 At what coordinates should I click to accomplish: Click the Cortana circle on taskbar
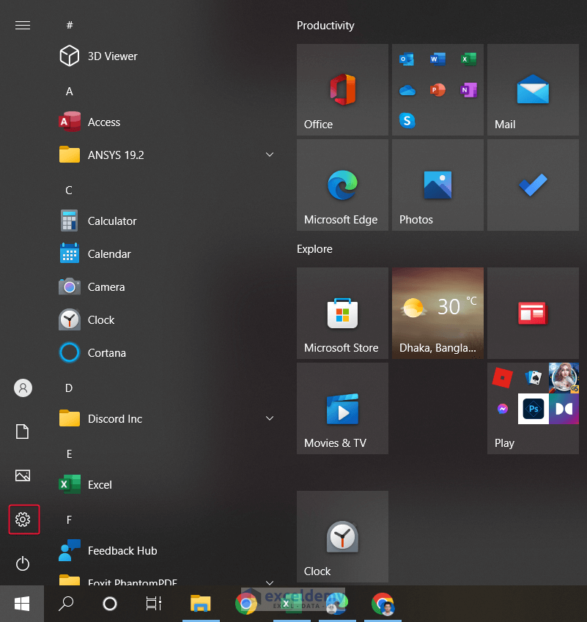(x=110, y=604)
